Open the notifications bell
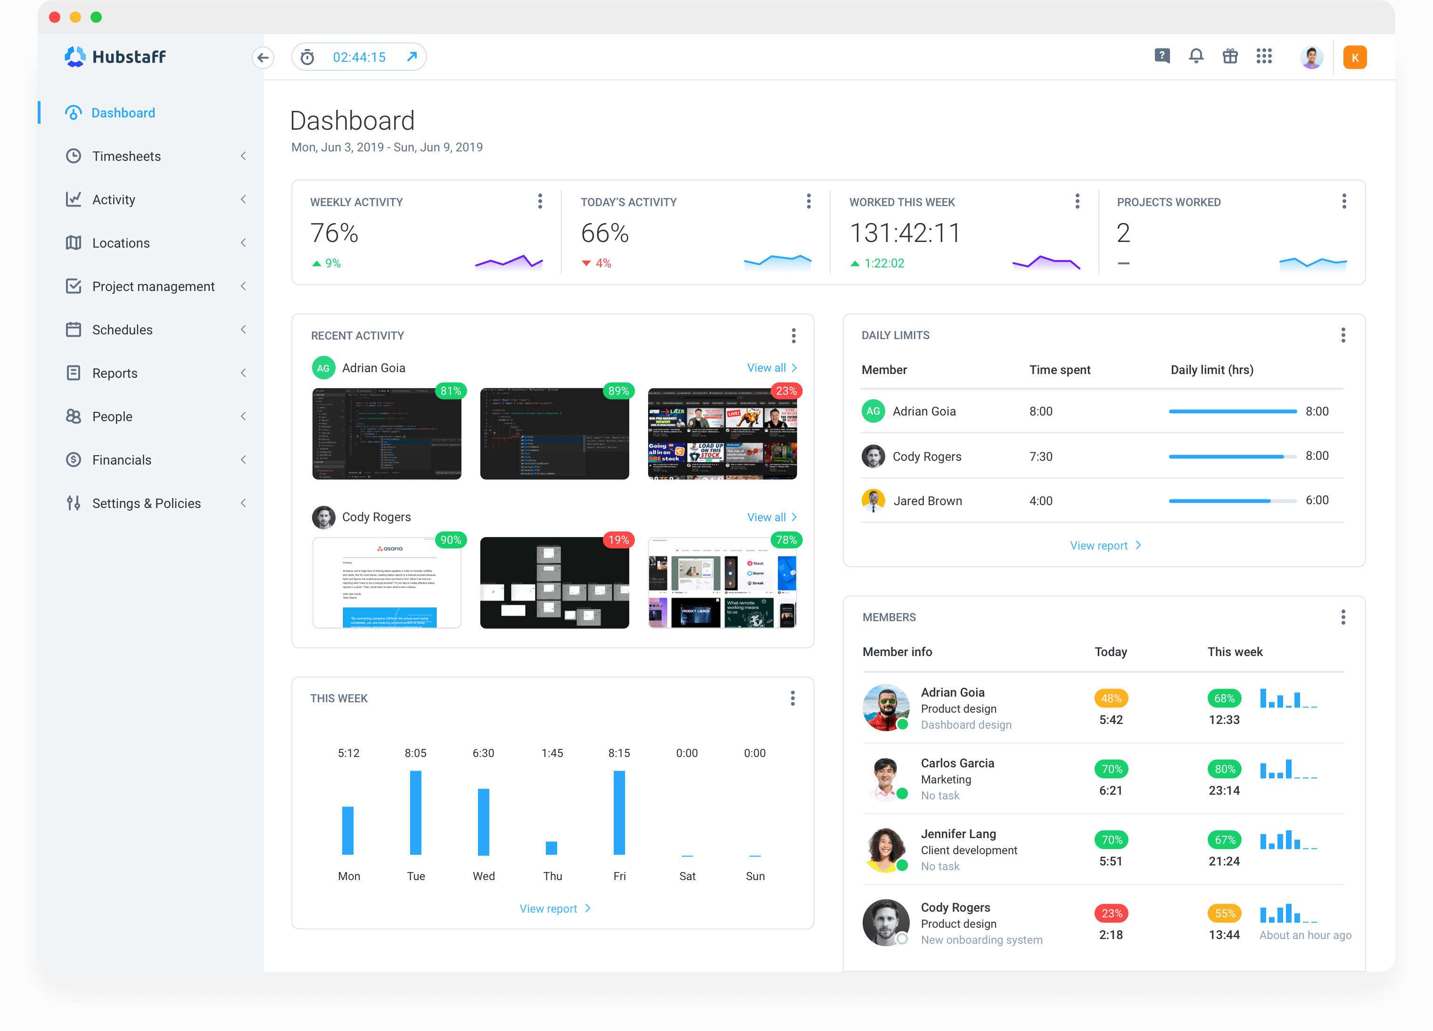The width and height of the screenshot is (1433, 1031). (x=1196, y=56)
